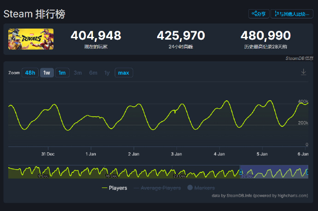Click the SteamDB 信息 credit link

[299, 59]
